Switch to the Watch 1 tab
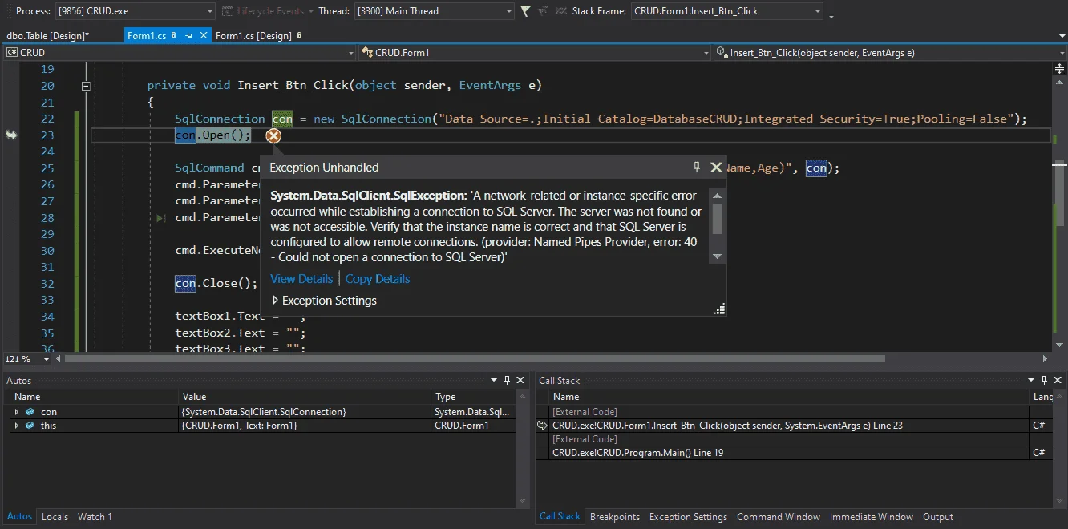Image resolution: width=1068 pixels, height=529 pixels. (x=95, y=517)
